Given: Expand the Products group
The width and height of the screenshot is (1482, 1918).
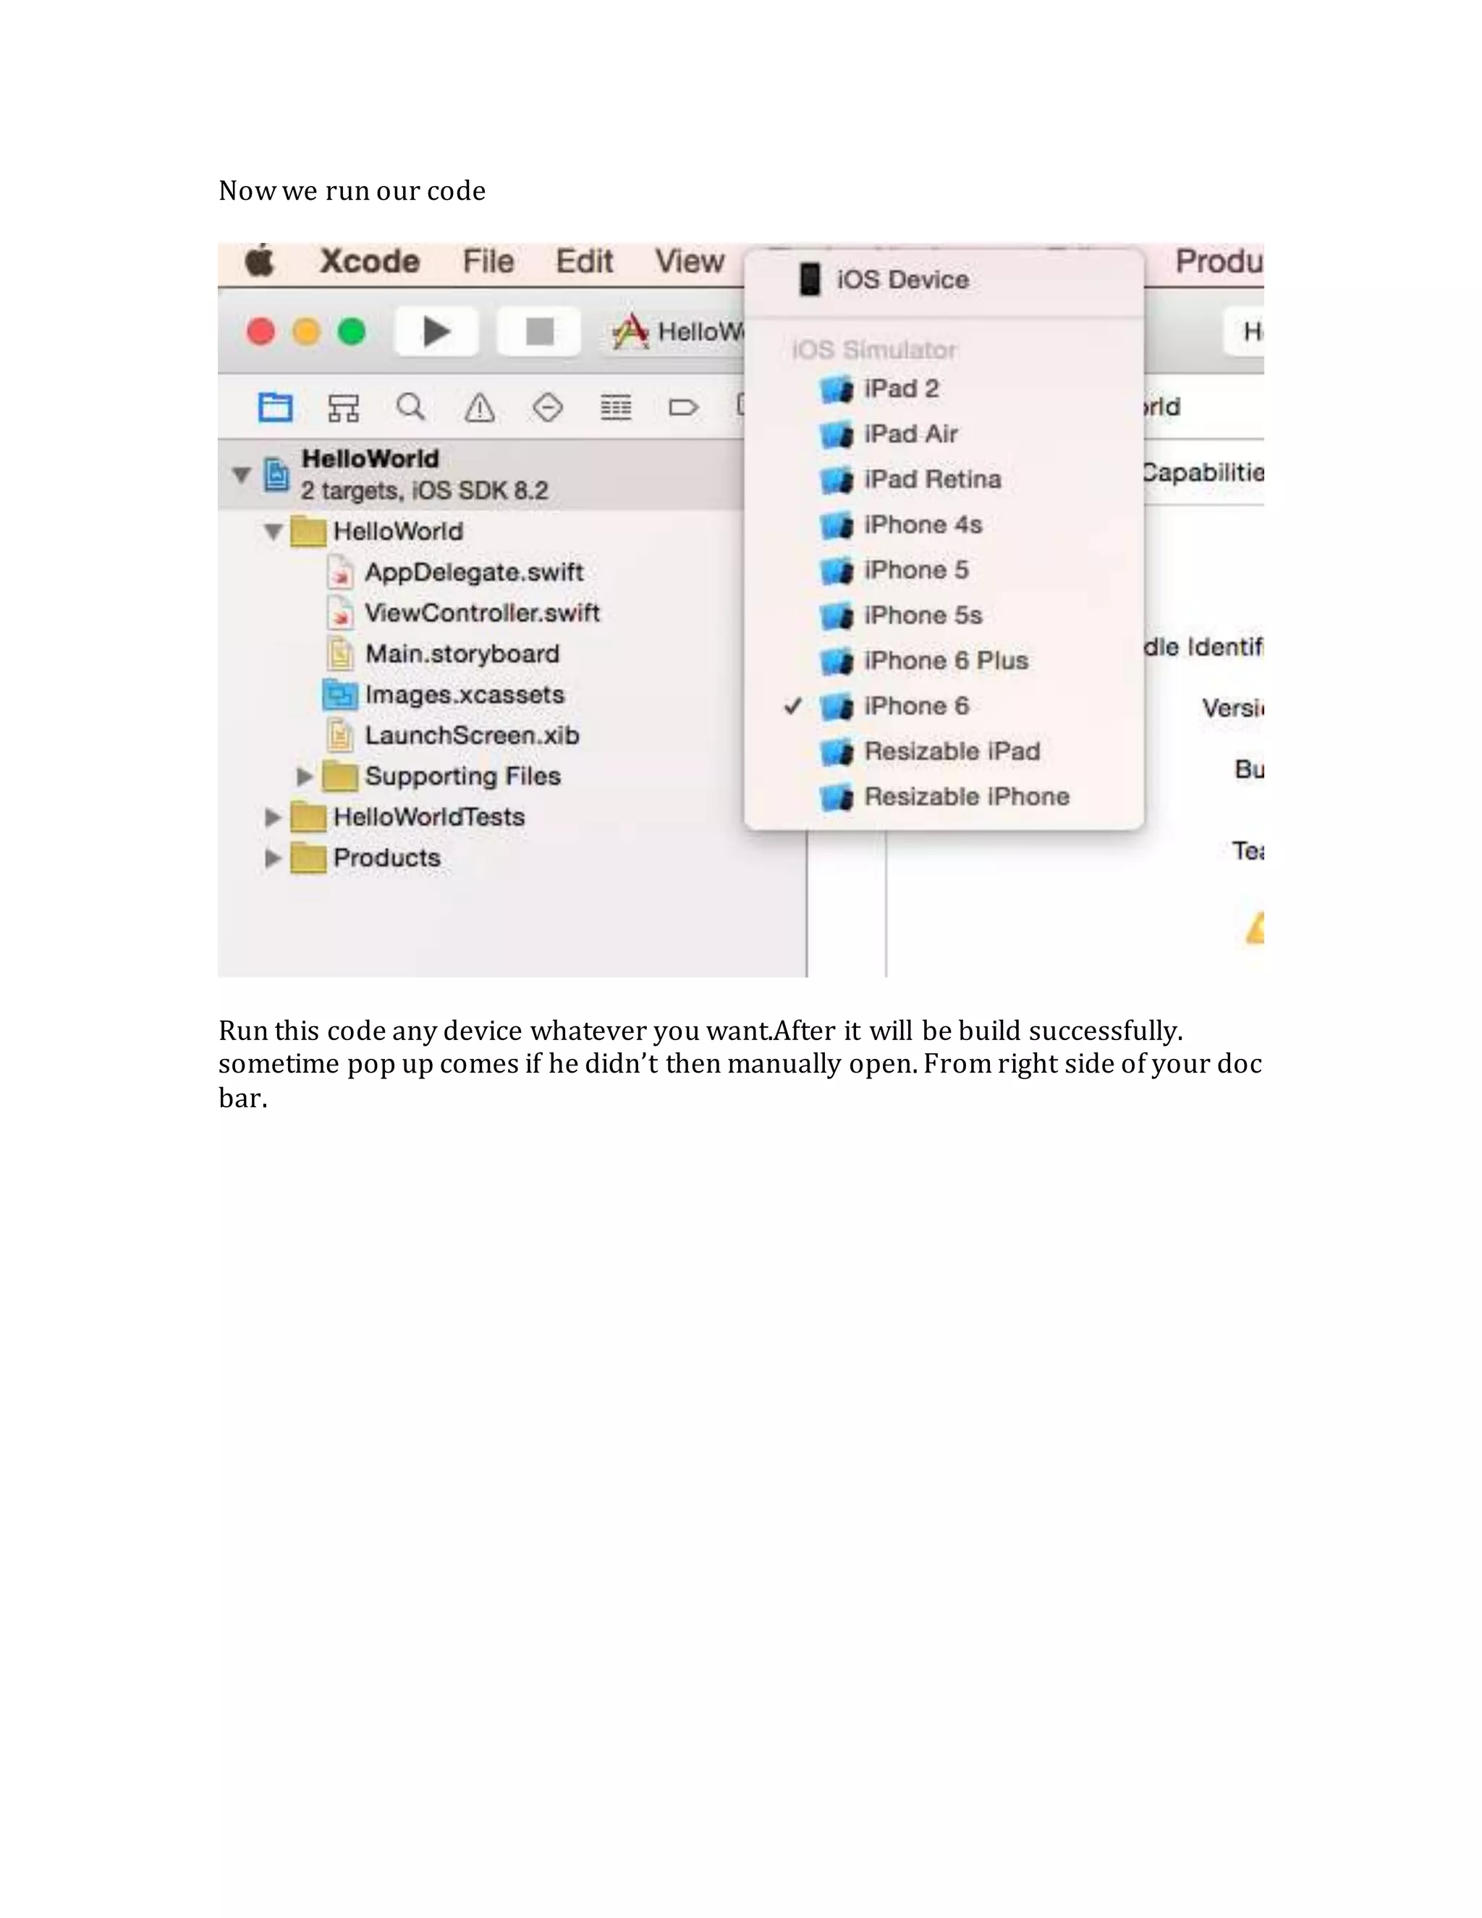Looking at the screenshot, I should [x=272, y=858].
